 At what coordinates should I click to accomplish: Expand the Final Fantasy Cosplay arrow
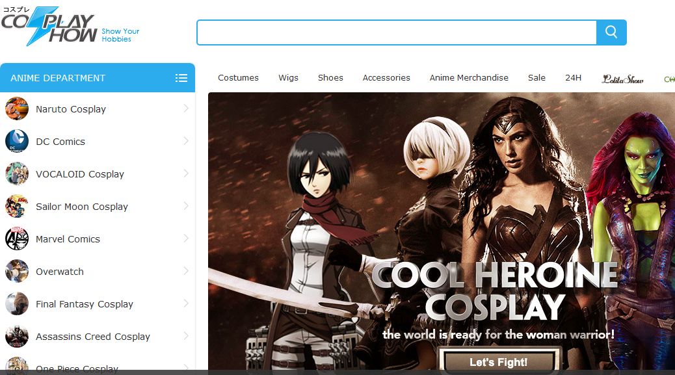click(186, 304)
